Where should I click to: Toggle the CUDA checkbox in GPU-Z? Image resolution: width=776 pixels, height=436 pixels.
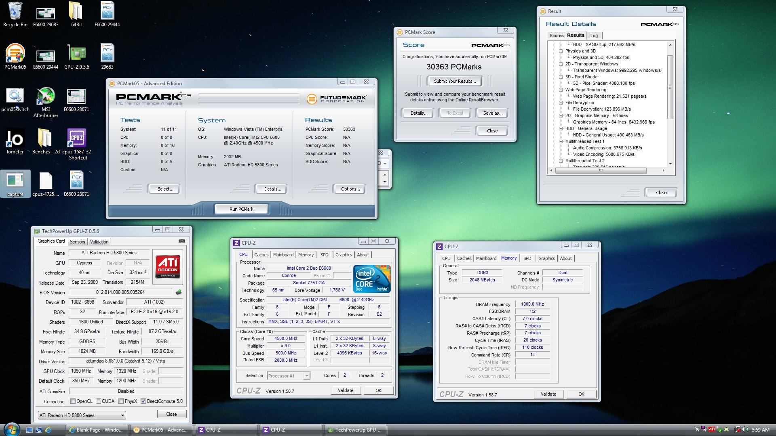[x=98, y=401]
